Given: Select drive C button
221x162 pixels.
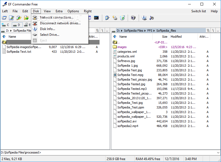Looking at the screenshot, I should tap(5, 25).
